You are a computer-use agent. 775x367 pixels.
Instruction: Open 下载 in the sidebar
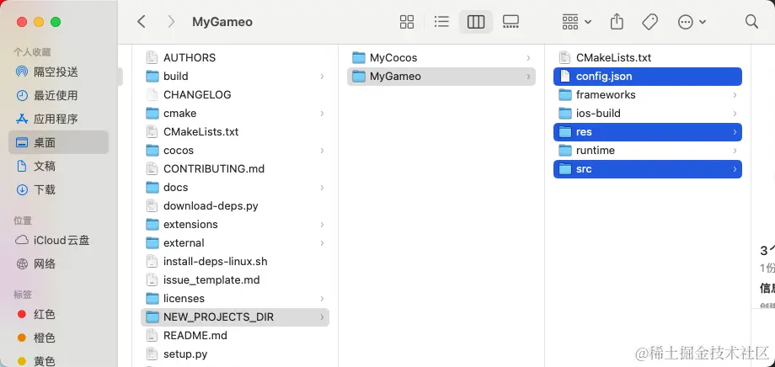(58, 189)
